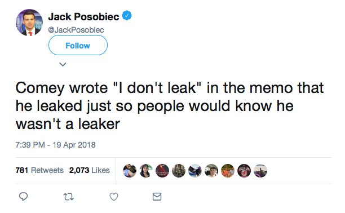The height and width of the screenshot is (213, 345).
Task: Expand the tweet options chevron
Action: [x=63, y=64]
